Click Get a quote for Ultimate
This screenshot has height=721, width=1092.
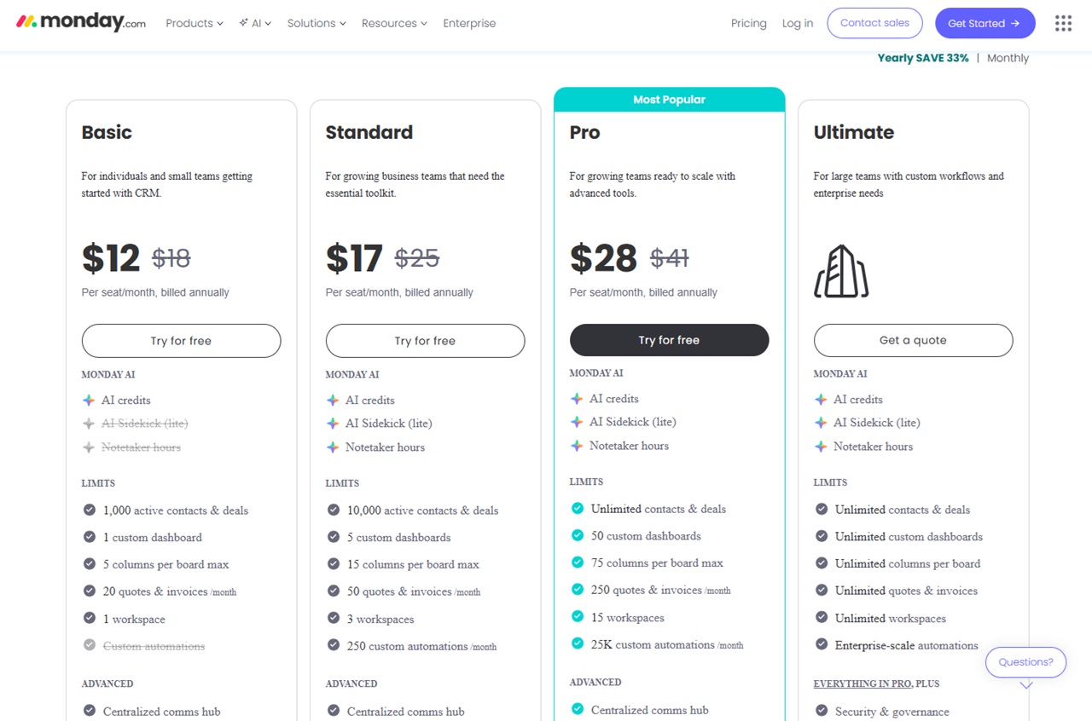pos(913,340)
